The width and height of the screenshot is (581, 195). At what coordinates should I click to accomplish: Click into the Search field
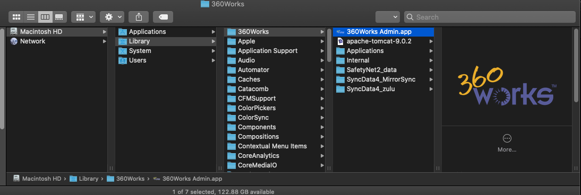pyautogui.click(x=490, y=17)
